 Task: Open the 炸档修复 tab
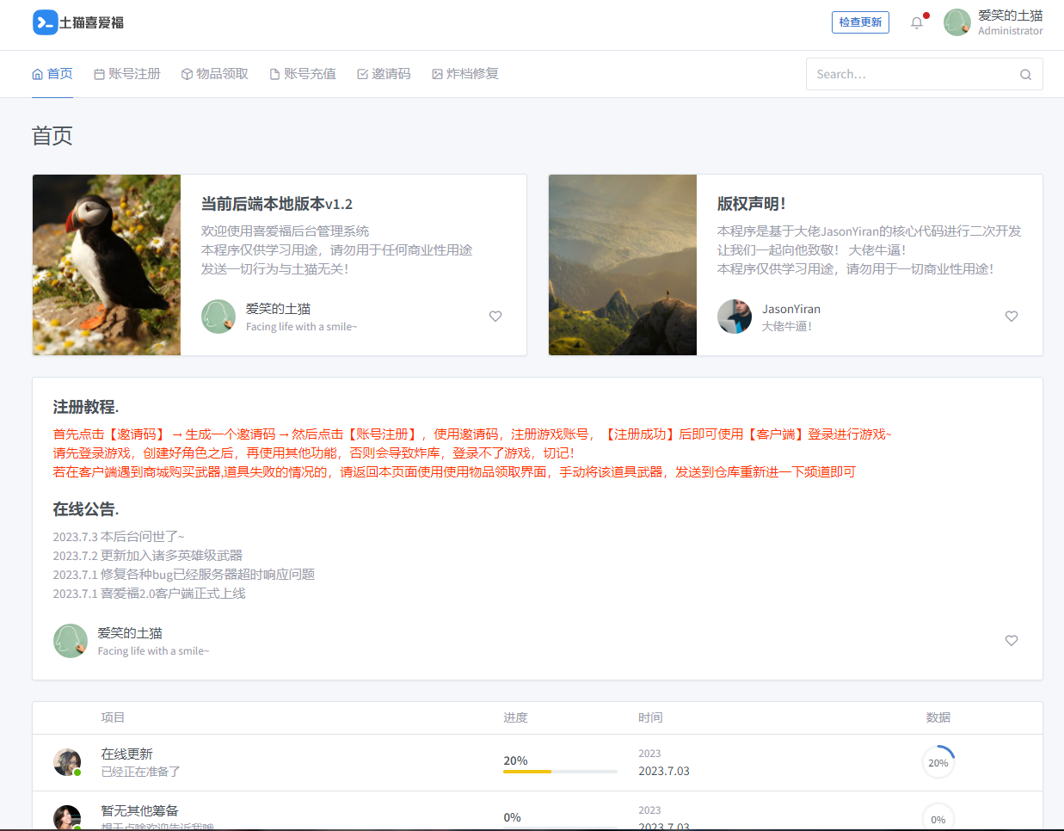465,74
